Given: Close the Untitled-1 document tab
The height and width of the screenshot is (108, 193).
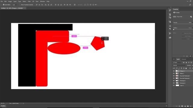Looking at the screenshot, I should [x=25, y=8].
